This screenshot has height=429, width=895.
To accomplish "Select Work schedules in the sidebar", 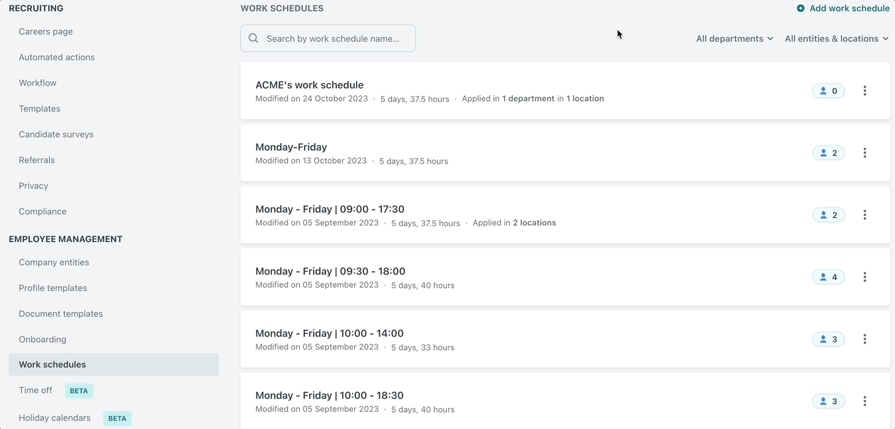I will 52,364.
